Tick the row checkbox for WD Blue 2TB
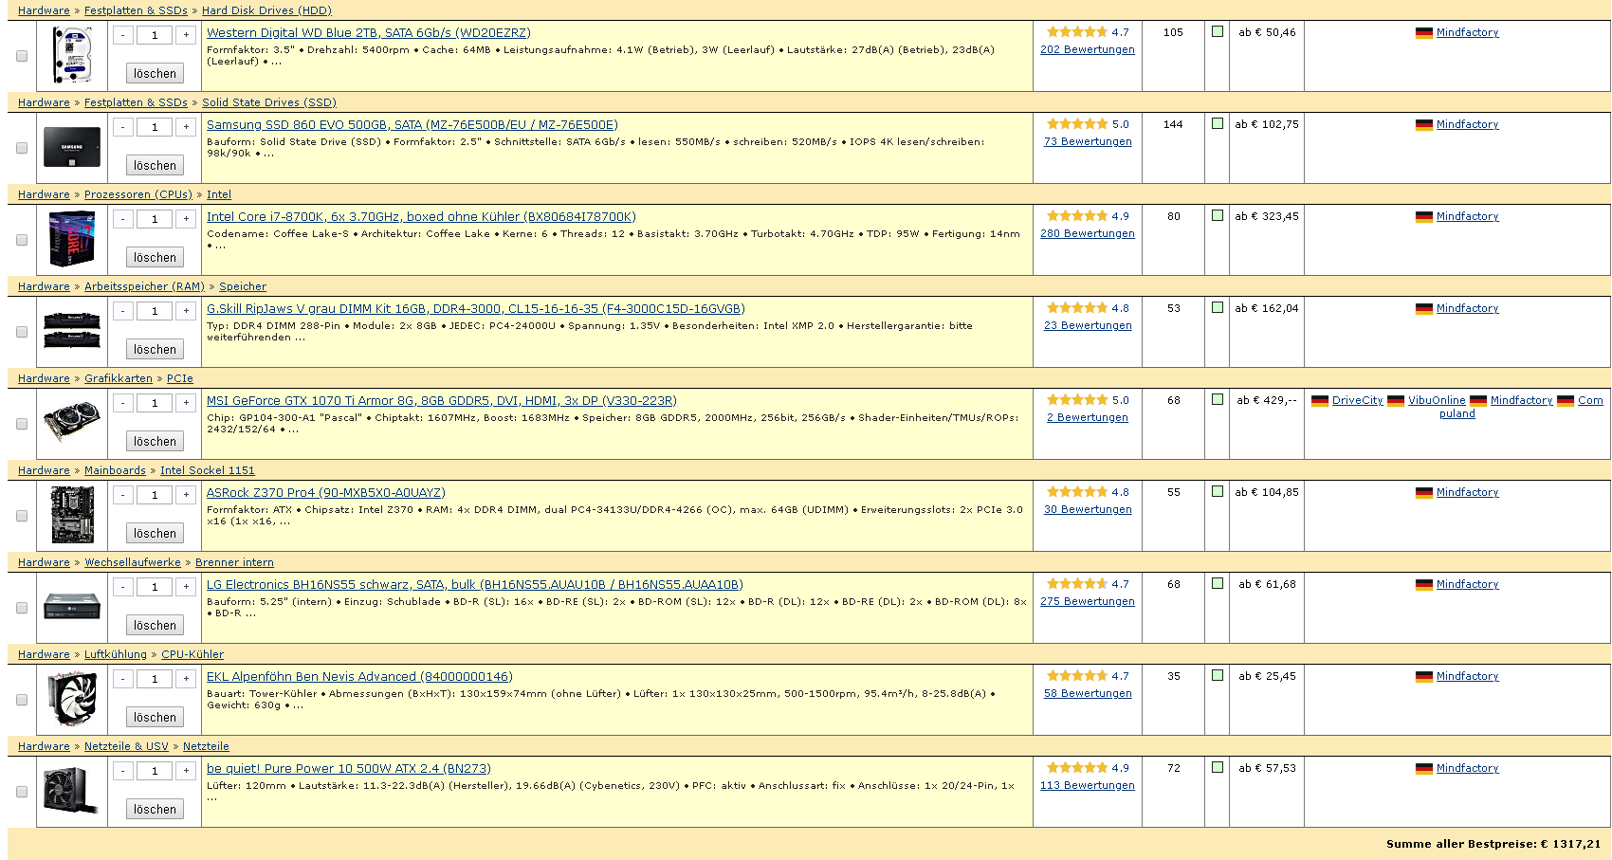Viewport: 1612px width, 860px height. (x=22, y=56)
